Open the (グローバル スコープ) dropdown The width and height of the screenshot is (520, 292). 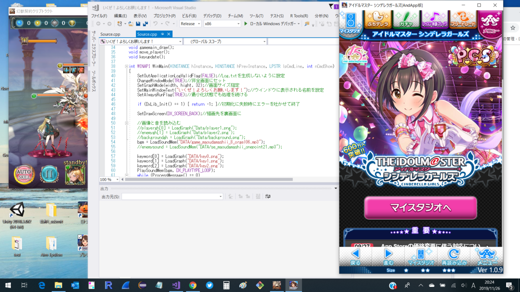pyautogui.click(x=225, y=42)
